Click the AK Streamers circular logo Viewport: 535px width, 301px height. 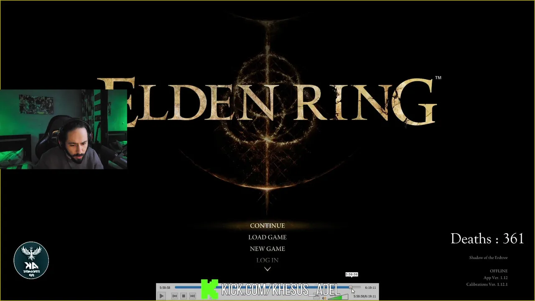(x=31, y=260)
